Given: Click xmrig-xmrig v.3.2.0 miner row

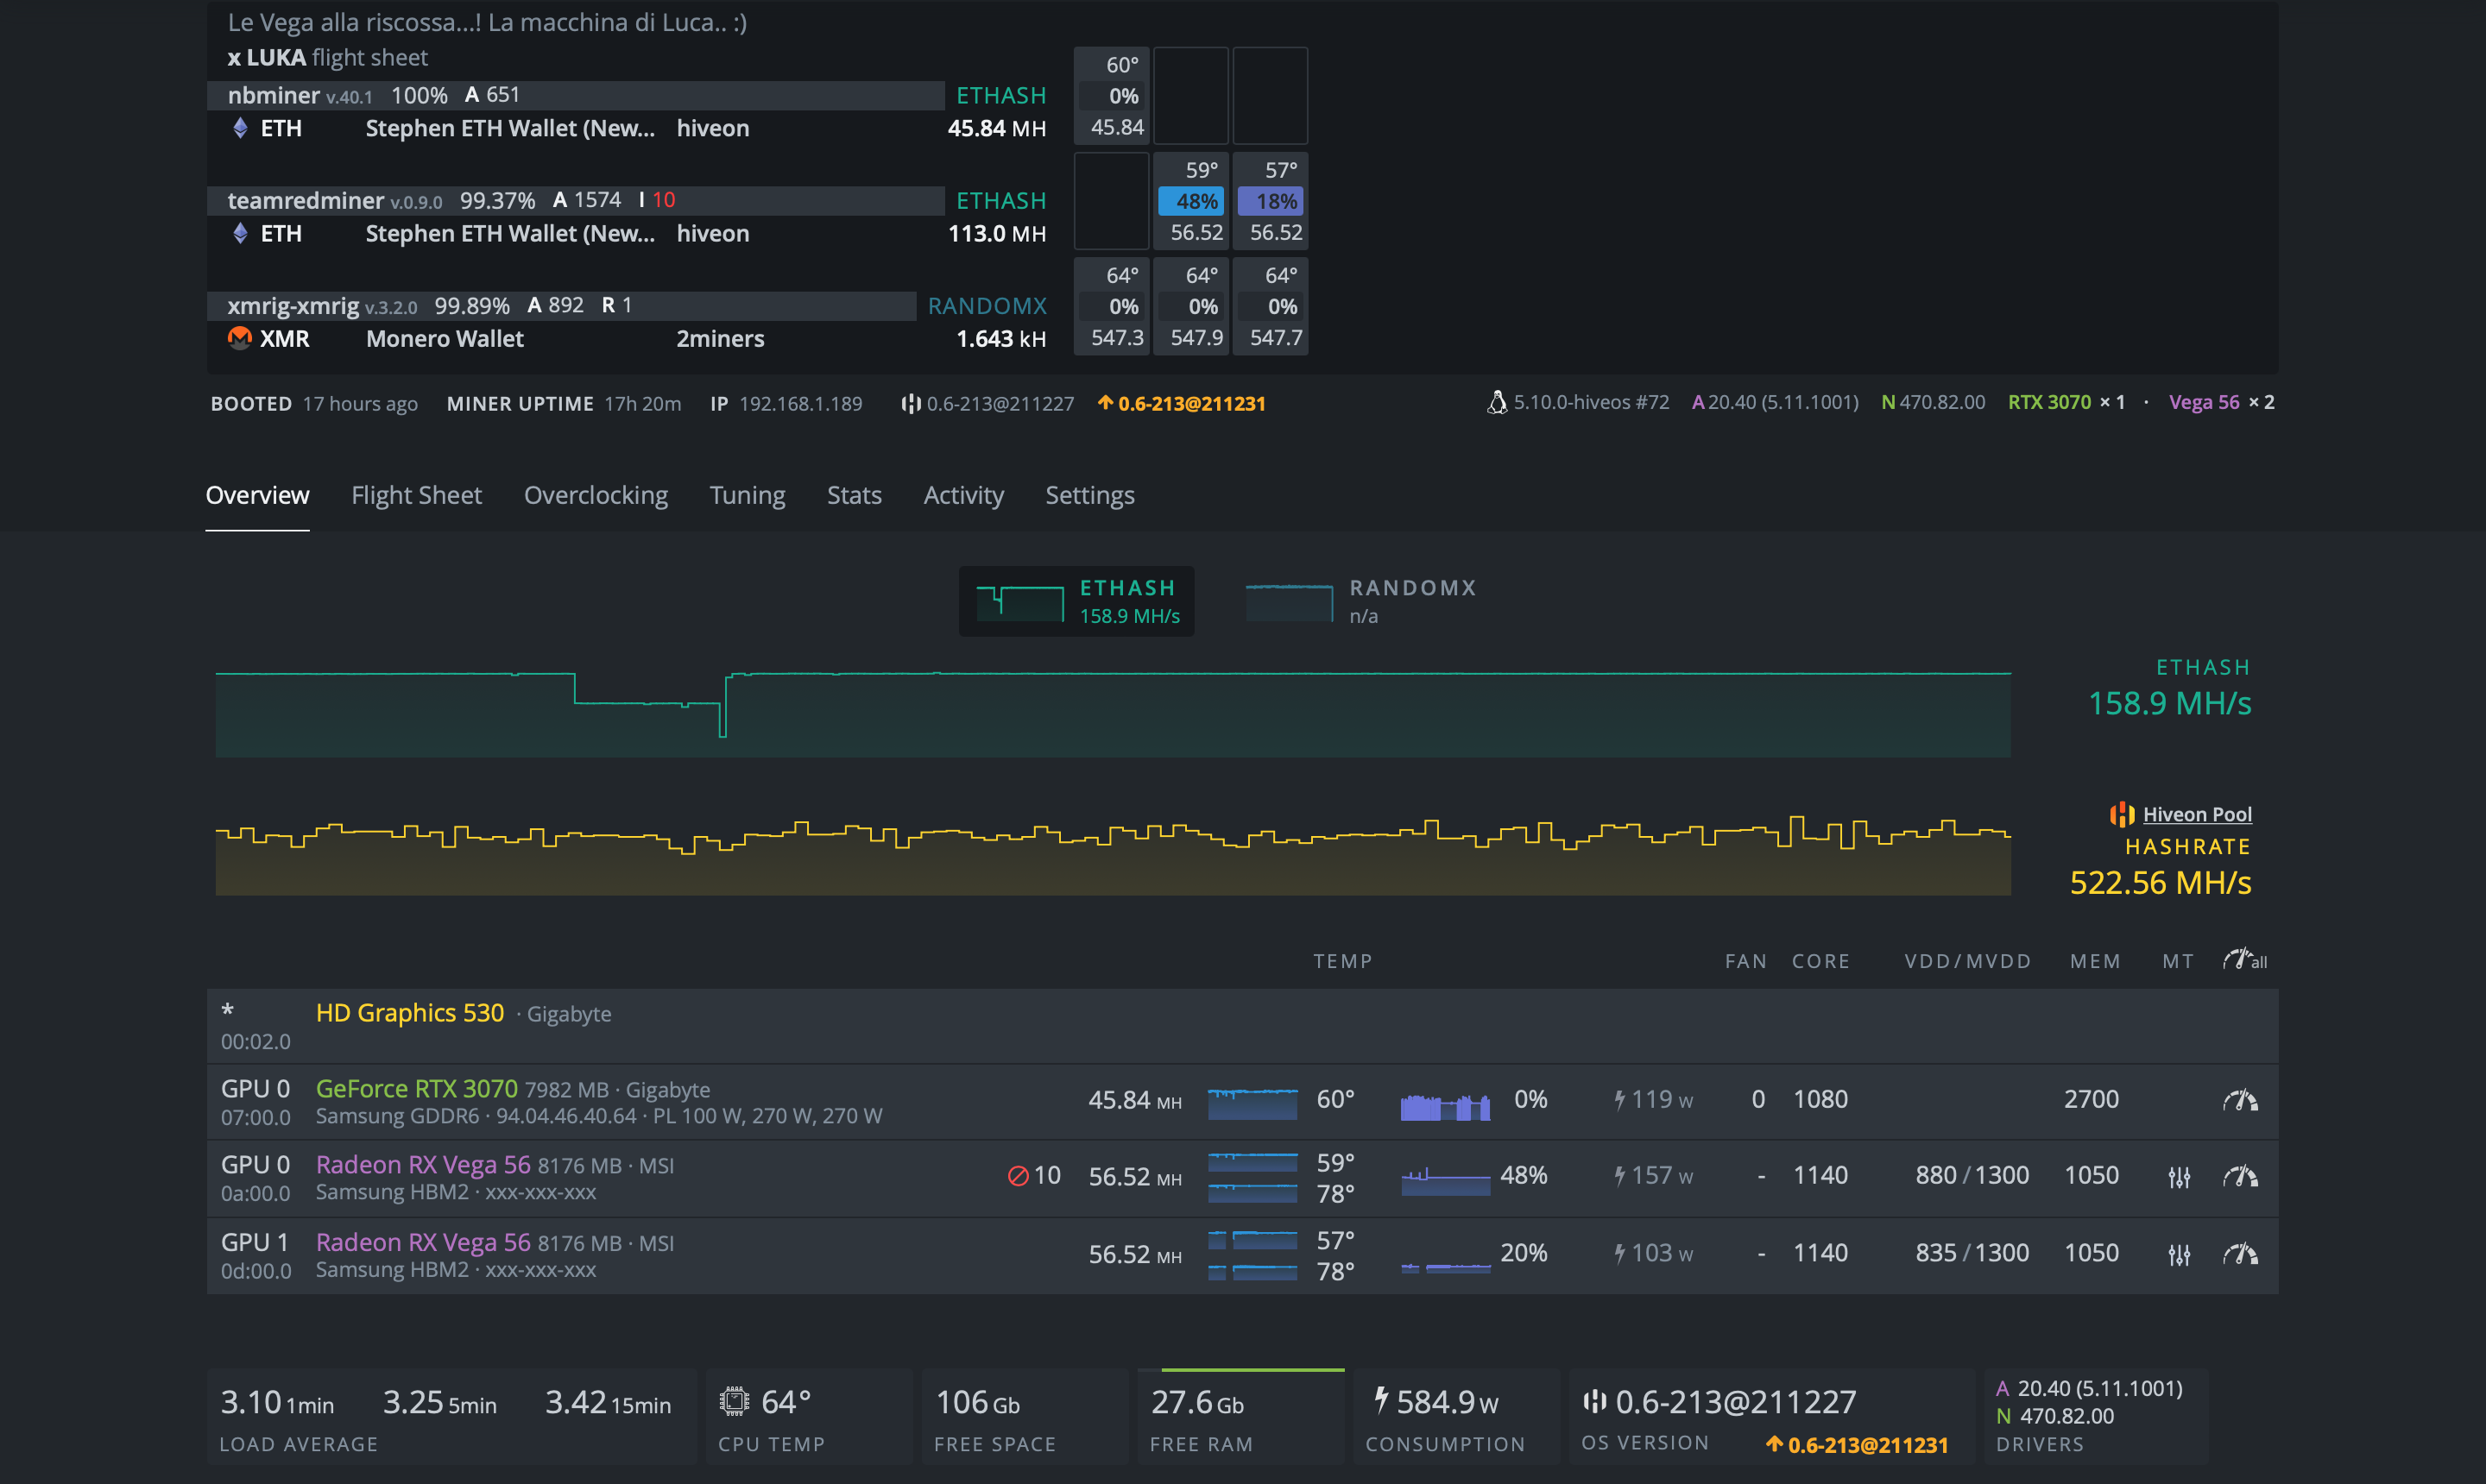Looking at the screenshot, I should pos(561,305).
